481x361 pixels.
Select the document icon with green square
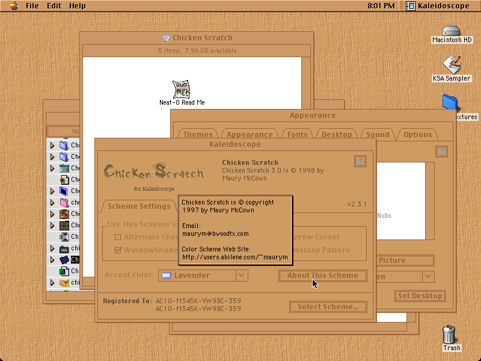pos(64,271)
